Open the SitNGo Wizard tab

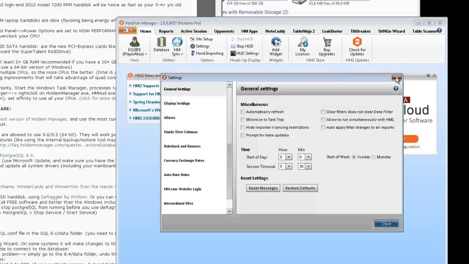tap(391, 31)
